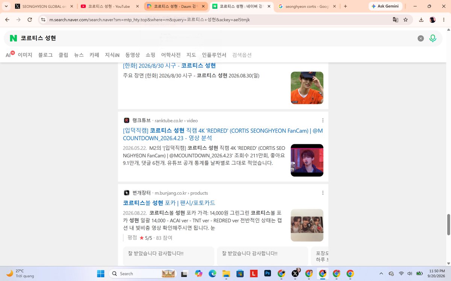The height and width of the screenshot is (281, 451).
Task: Clear the Naver search query with the X icon
Action: [x=421, y=38]
